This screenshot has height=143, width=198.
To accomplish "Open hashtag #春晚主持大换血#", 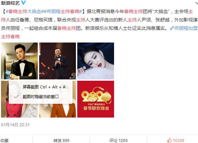I will tap(25, 11).
